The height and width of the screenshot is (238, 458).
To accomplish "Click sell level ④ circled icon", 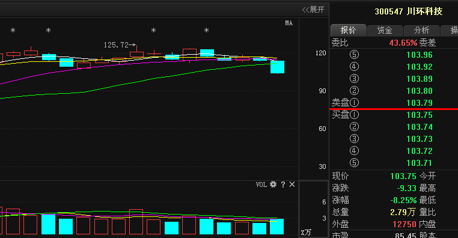I will click(x=354, y=67).
